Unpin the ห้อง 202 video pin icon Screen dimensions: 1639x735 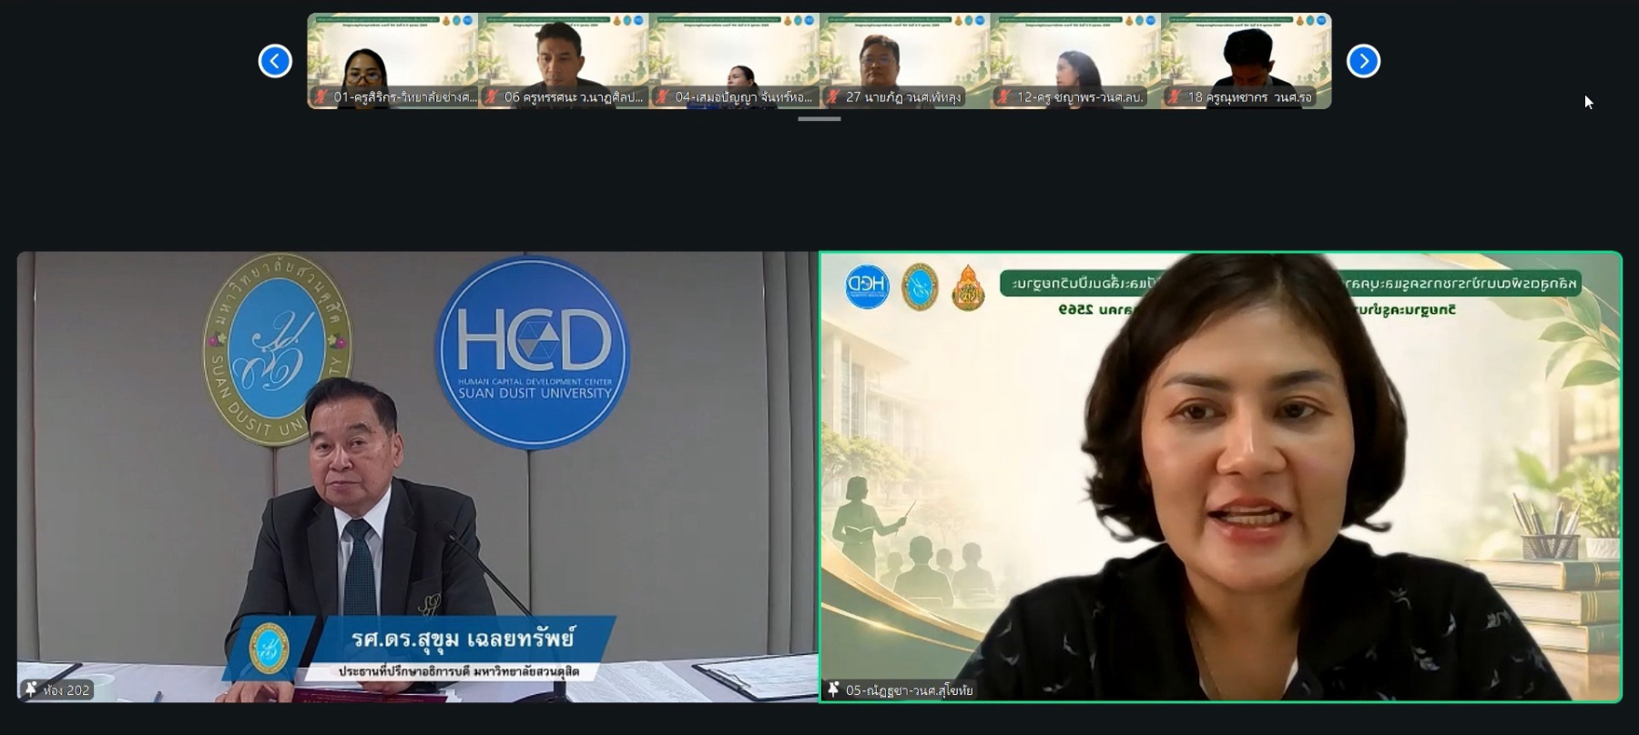click(x=31, y=690)
